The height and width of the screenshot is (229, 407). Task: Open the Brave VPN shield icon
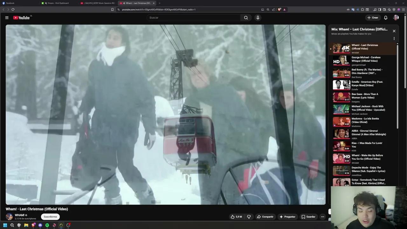tap(394, 10)
